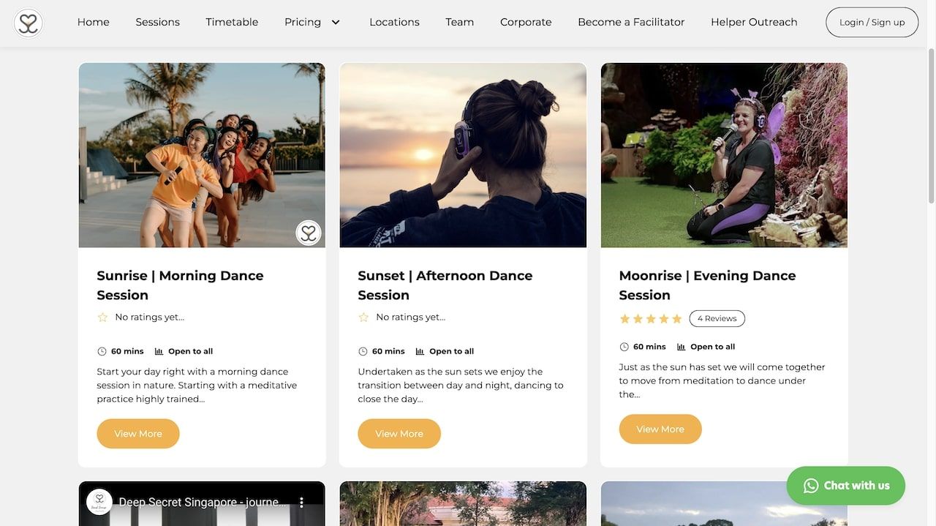
Task: Click "No ratings yet..." on Sunrise card
Action: (x=150, y=317)
